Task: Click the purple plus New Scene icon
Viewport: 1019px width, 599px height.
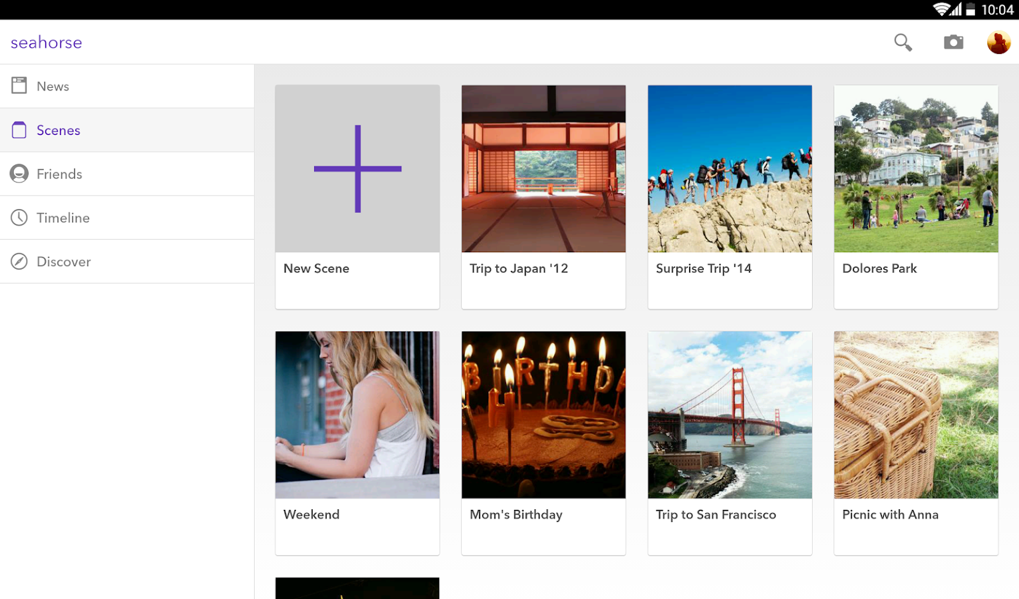Action: coord(357,168)
